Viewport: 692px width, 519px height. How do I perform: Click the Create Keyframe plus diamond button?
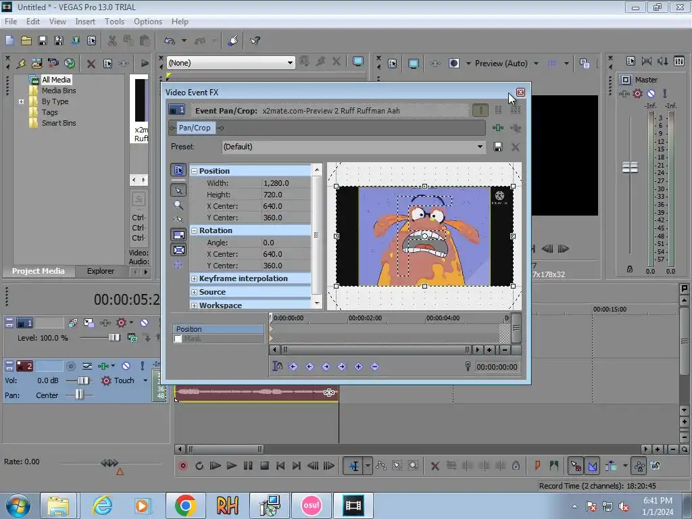(358, 366)
